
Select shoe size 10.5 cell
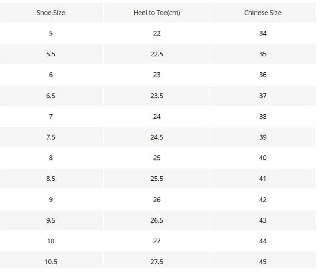[x=51, y=262]
